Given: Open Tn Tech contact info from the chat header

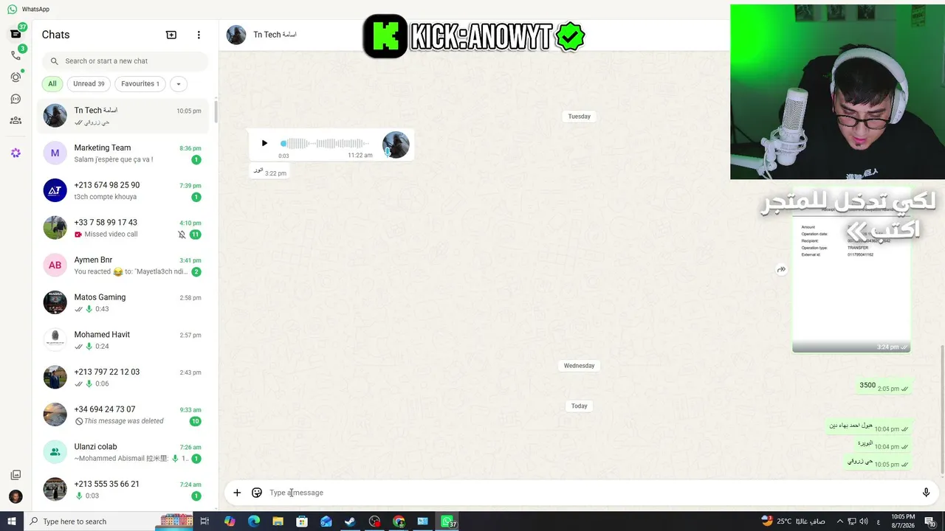Looking at the screenshot, I should tap(275, 35).
